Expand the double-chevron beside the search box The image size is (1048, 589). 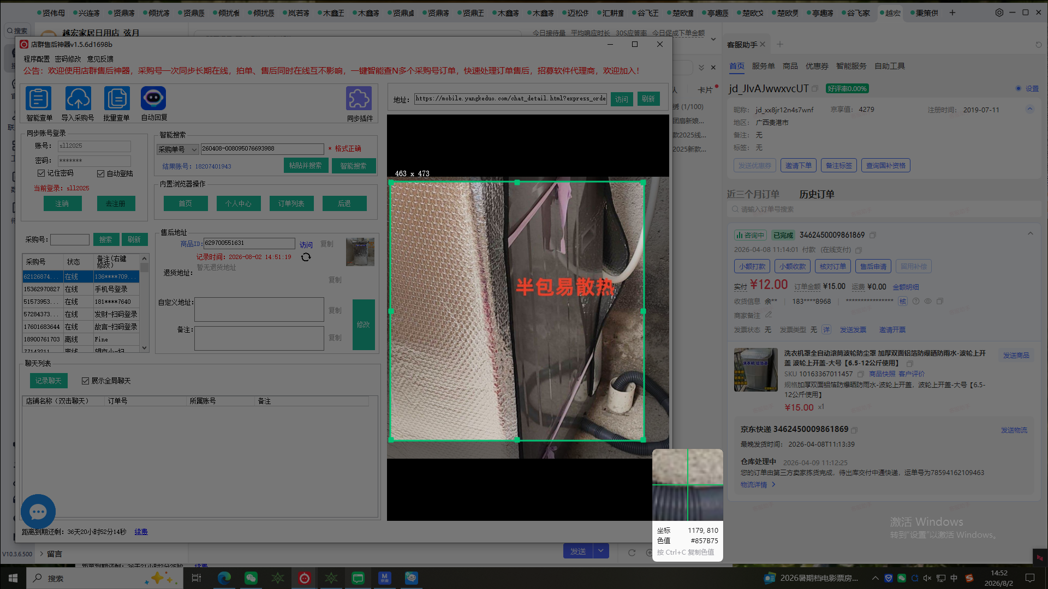[701, 67]
